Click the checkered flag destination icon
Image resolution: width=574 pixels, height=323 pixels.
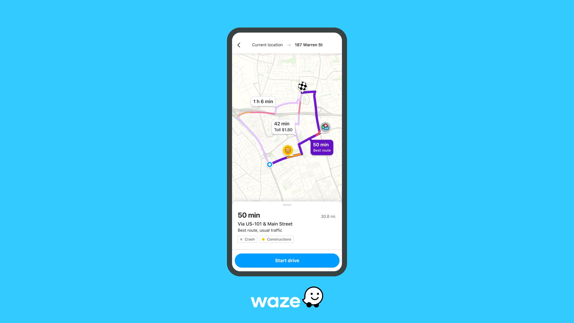click(x=303, y=86)
